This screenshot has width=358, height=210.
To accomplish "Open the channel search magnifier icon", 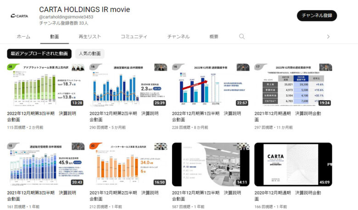I will point(242,37).
